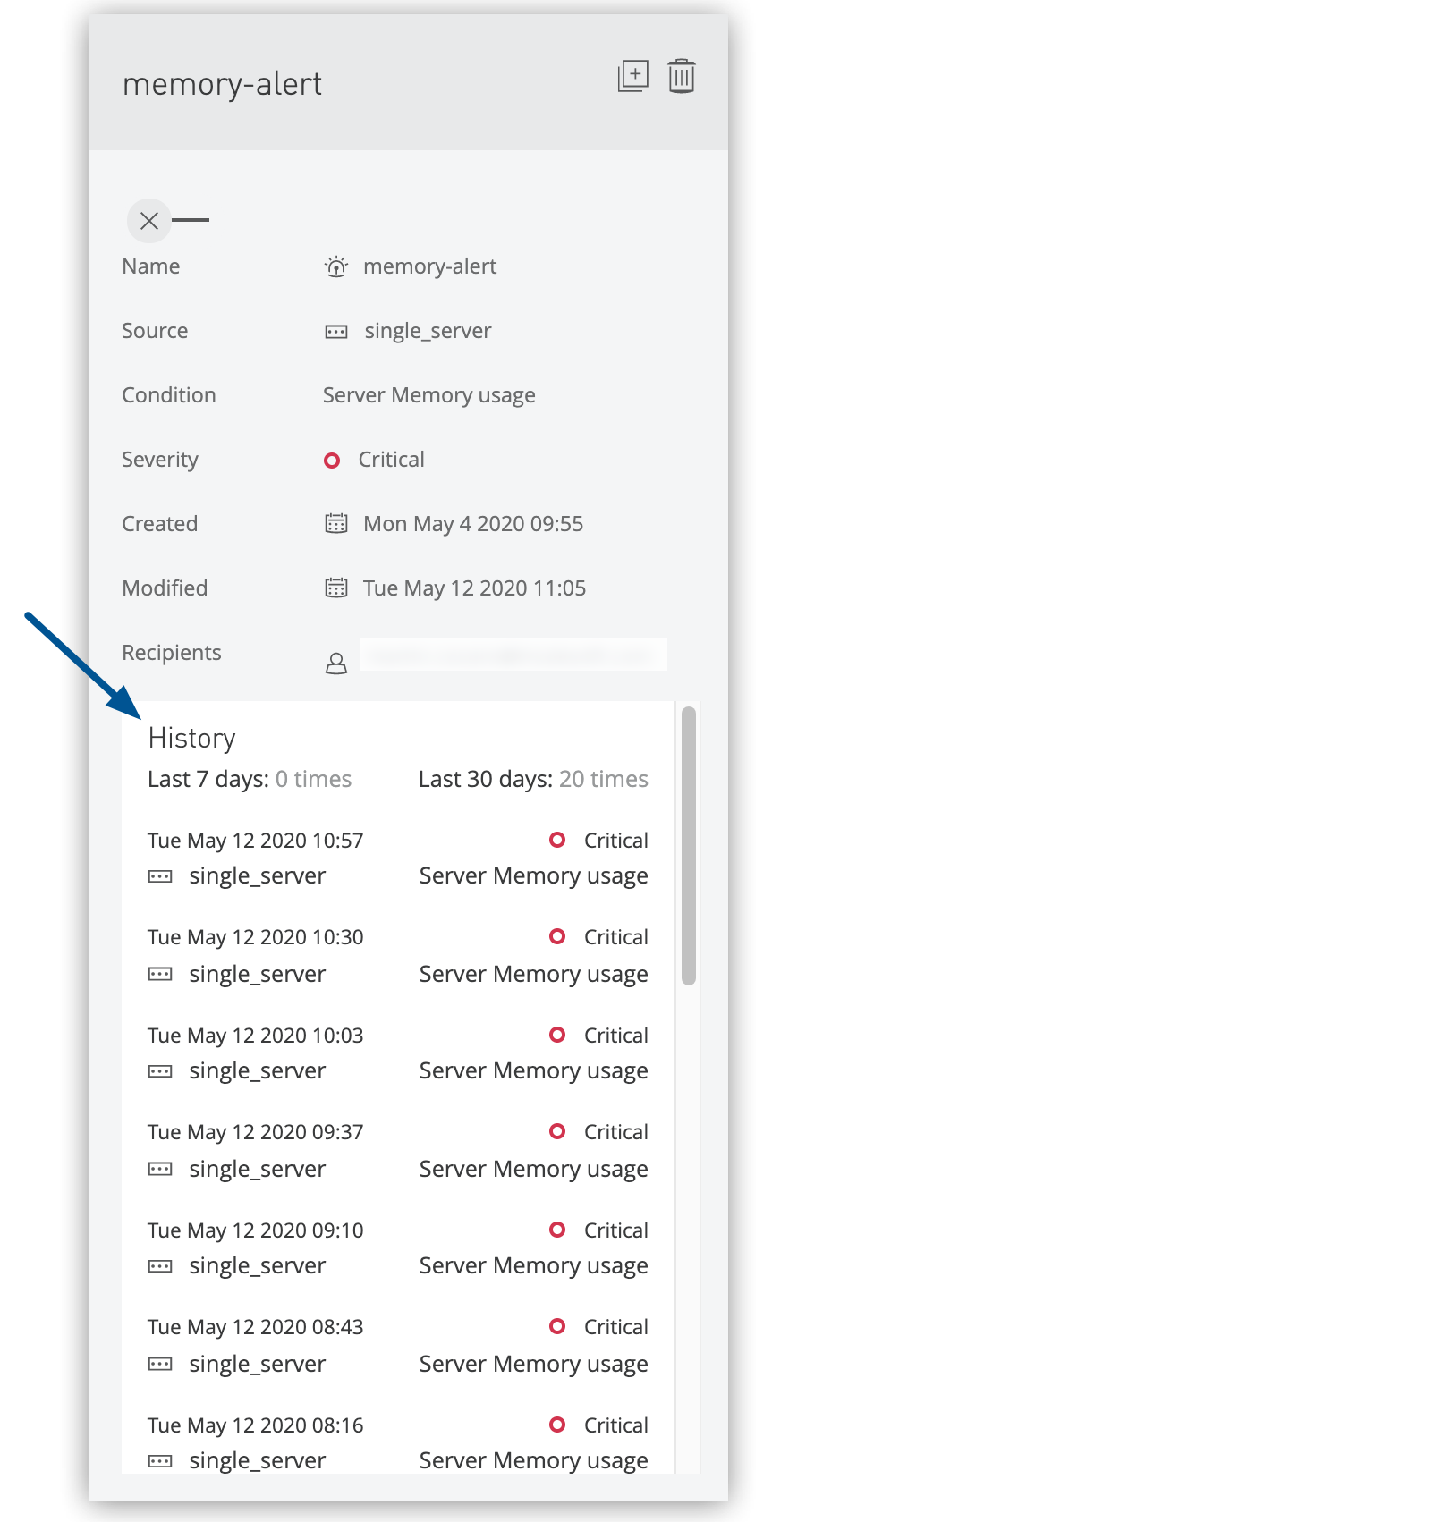Select the Server Memory usage condition text
1442x1522 pixels.
point(428,394)
